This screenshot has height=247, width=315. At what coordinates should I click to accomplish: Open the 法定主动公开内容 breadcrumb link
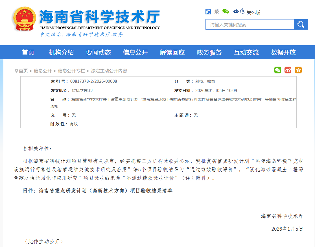109,71
